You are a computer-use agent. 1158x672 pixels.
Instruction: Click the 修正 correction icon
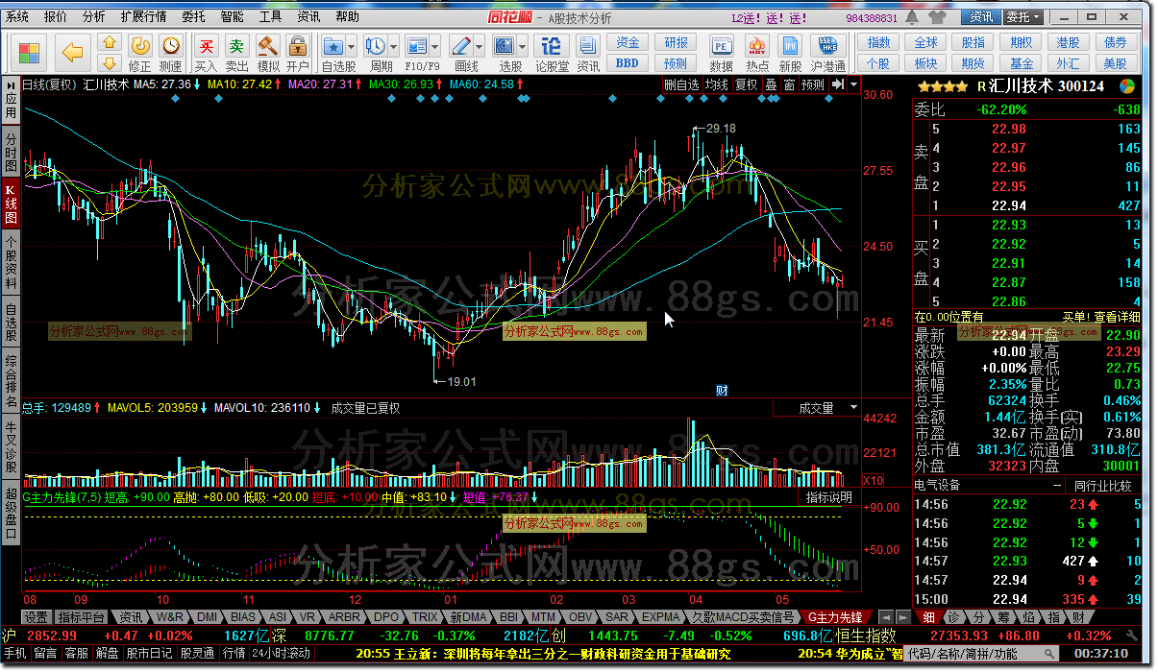140,53
